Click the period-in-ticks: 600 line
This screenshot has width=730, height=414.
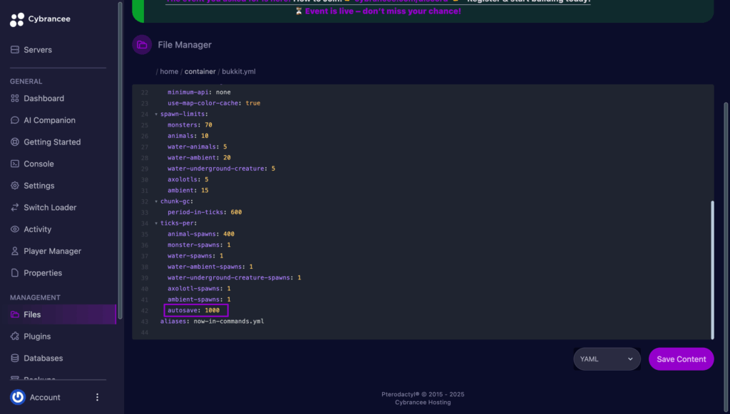click(205, 213)
